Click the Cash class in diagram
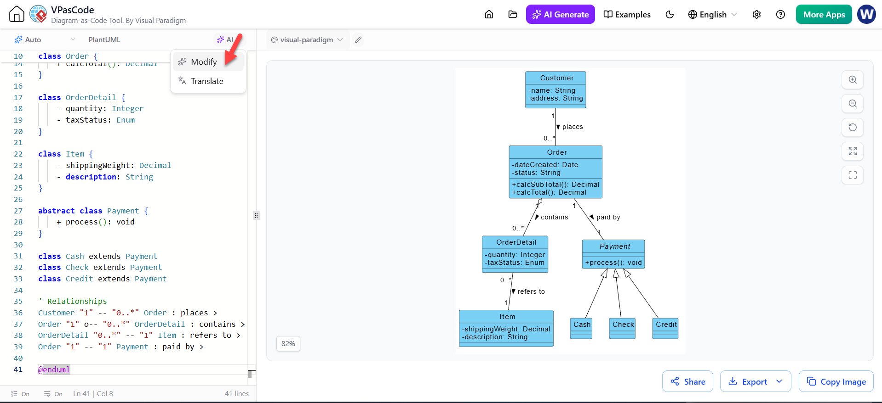The height and width of the screenshot is (403, 882). (x=581, y=329)
